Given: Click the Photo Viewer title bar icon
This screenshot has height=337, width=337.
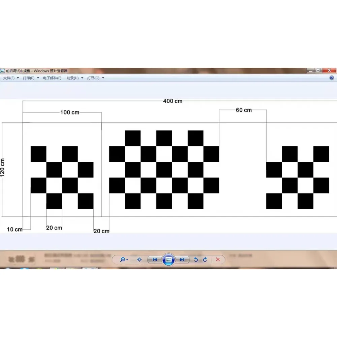Looking at the screenshot, I should [x=2, y=71].
